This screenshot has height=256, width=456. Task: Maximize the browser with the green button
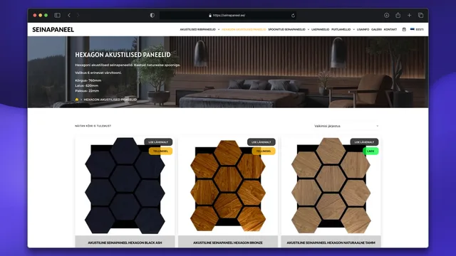46,16
